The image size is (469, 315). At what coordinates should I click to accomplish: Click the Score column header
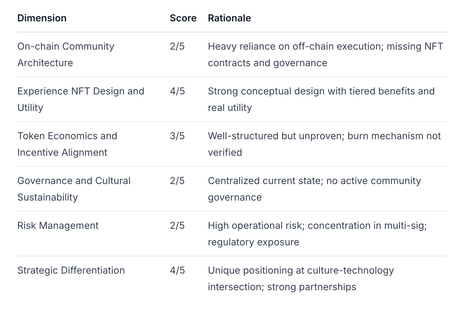[183, 18]
